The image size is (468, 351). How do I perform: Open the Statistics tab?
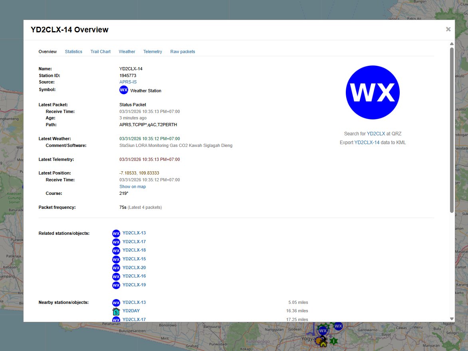click(x=73, y=52)
